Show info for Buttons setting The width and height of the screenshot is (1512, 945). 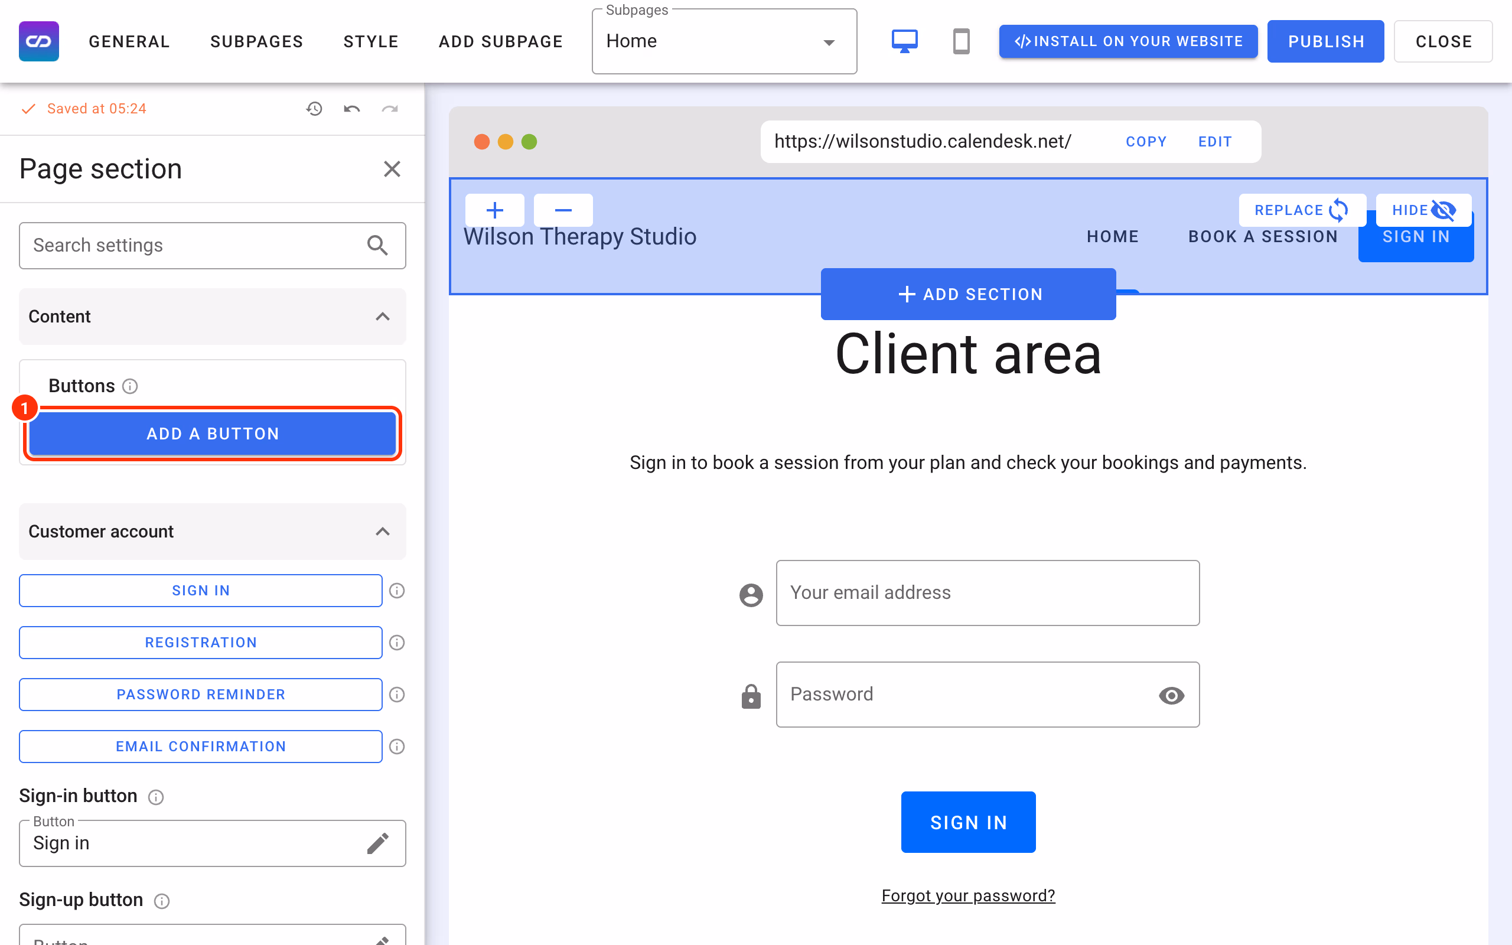click(130, 386)
